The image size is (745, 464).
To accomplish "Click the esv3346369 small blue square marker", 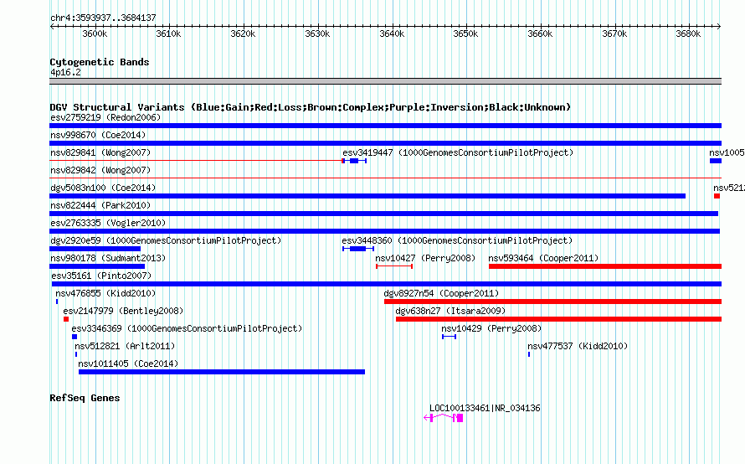I will point(74,337).
